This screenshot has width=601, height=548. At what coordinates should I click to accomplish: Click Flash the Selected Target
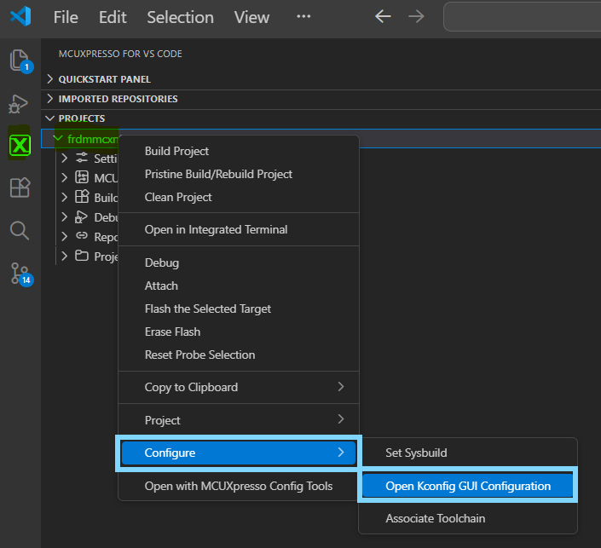[x=207, y=309]
